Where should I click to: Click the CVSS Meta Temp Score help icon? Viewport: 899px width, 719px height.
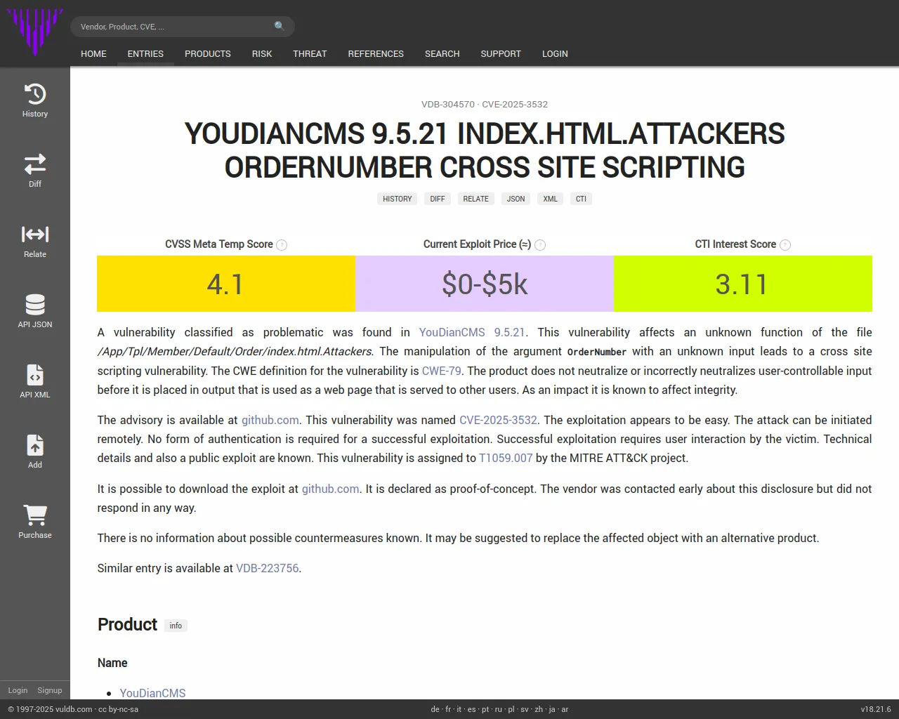click(x=282, y=245)
